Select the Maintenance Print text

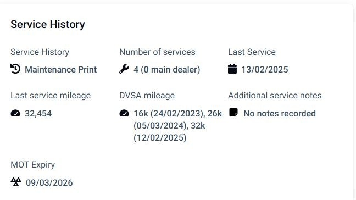61,69
